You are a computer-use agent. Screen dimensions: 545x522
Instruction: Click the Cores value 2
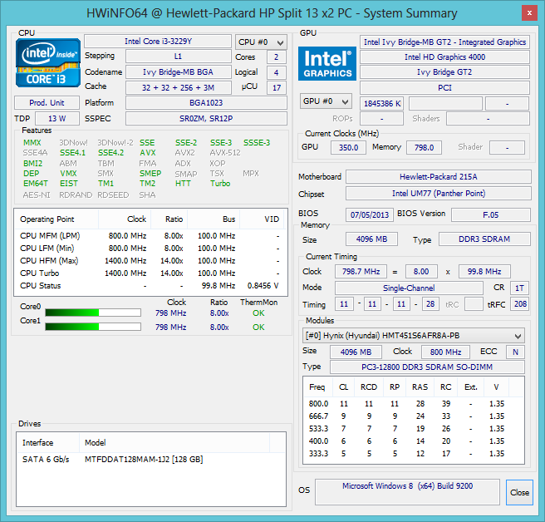(x=277, y=57)
